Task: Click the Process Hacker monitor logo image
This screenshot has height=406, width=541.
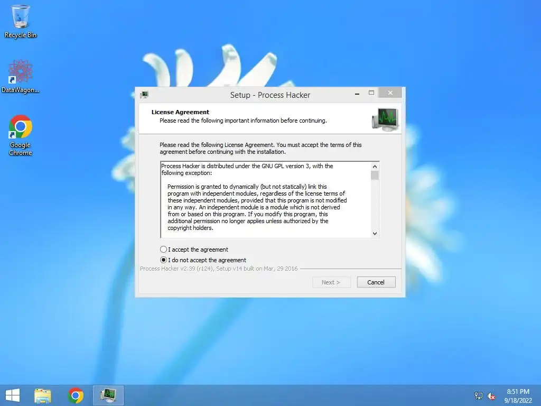Action: pyautogui.click(x=385, y=119)
